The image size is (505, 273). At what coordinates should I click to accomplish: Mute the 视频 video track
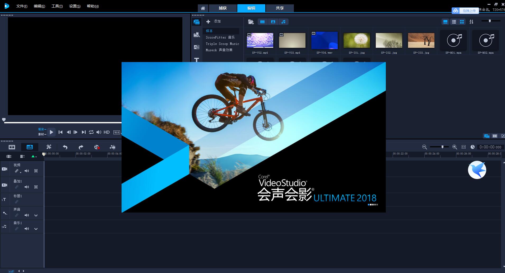click(27, 171)
